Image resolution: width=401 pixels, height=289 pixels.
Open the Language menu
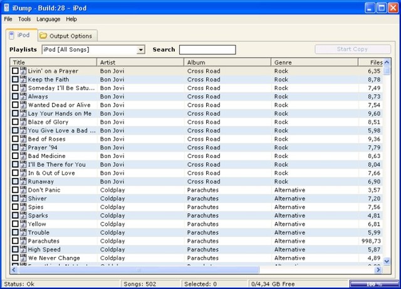[x=48, y=19]
